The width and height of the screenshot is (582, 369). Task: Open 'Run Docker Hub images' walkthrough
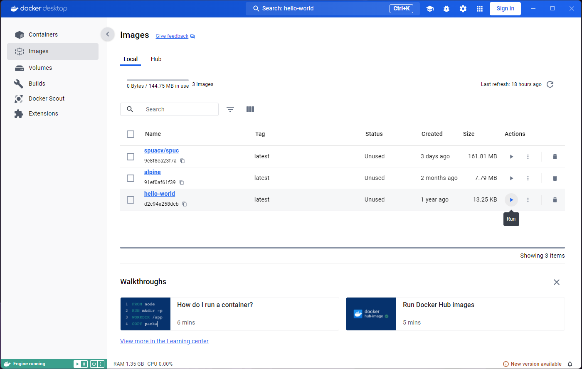(x=455, y=314)
